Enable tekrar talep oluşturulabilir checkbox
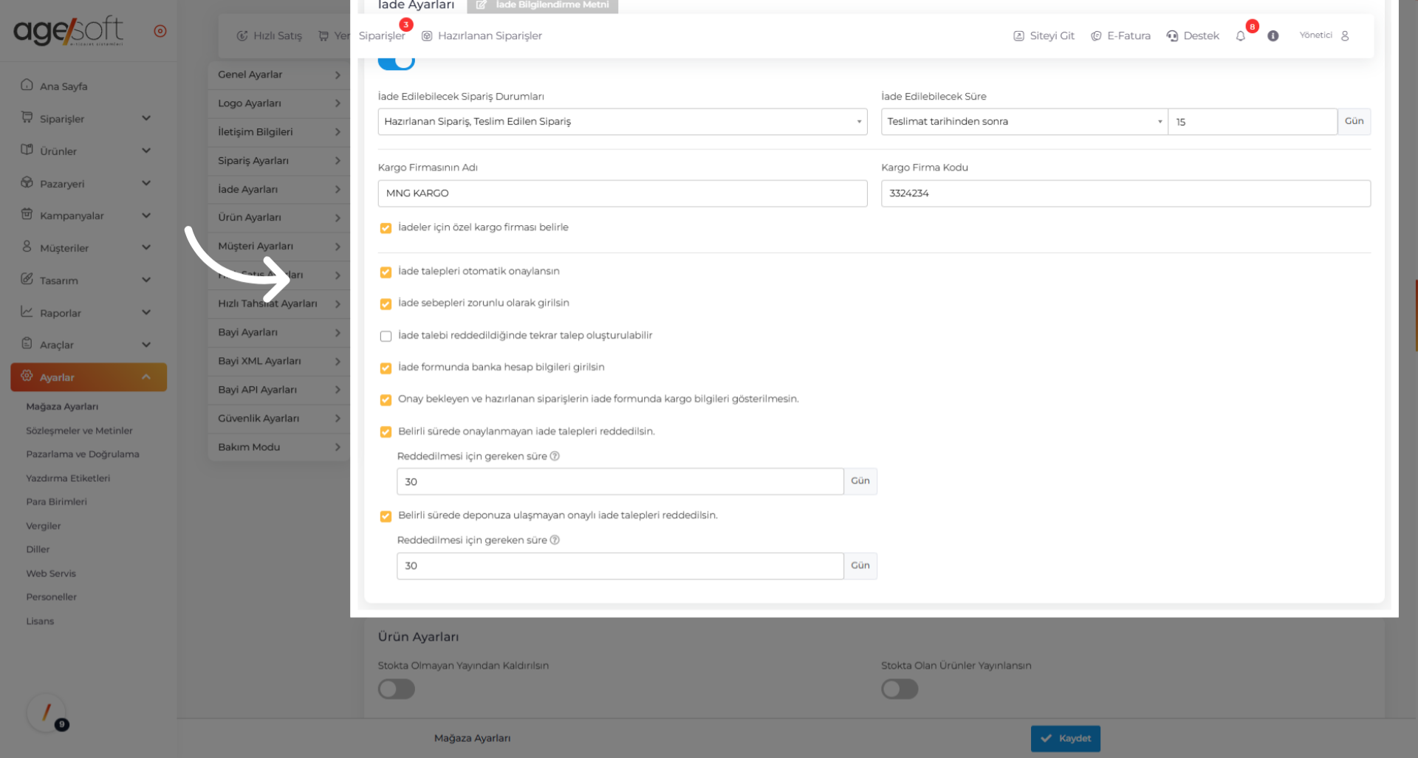Image resolution: width=1418 pixels, height=758 pixels. point(386,337)
